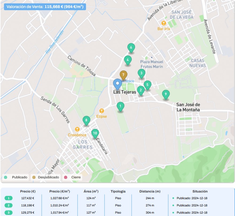This screenshot has width=235, height=216.
Task: Sort table by Distancia (m) column header
Action: 150,191
